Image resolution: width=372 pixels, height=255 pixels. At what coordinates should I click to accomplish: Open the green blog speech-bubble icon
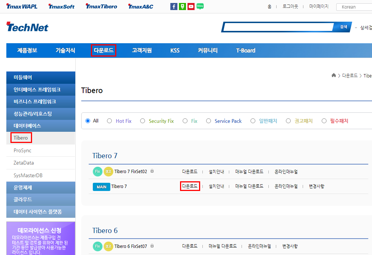point(200,6)
